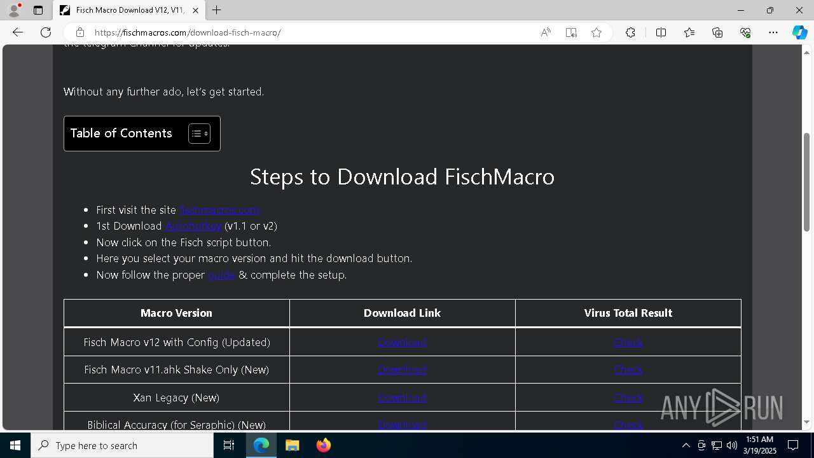Show hidden tray icons chevron
This screenshot has width=814, height=458.
(x=686, y=445)
